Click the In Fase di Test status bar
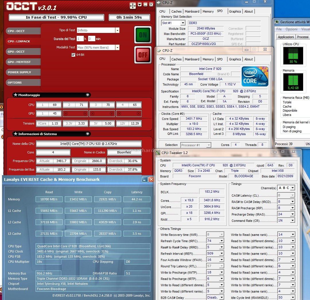The width and height of the screenshot is (310, 300). [56, 17]
